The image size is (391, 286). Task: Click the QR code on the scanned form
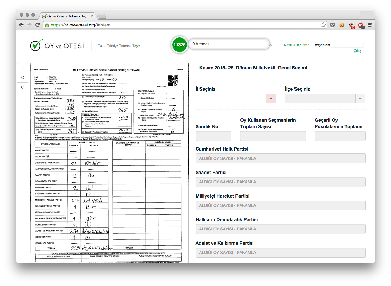point(173,81)
